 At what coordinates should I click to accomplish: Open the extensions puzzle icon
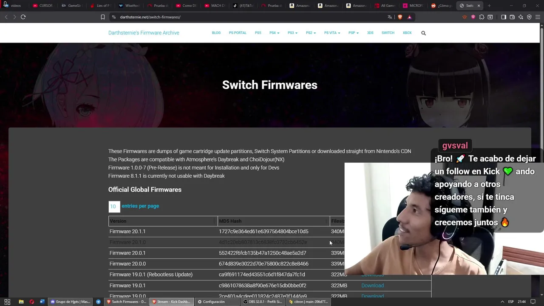(x=482, y=17)
